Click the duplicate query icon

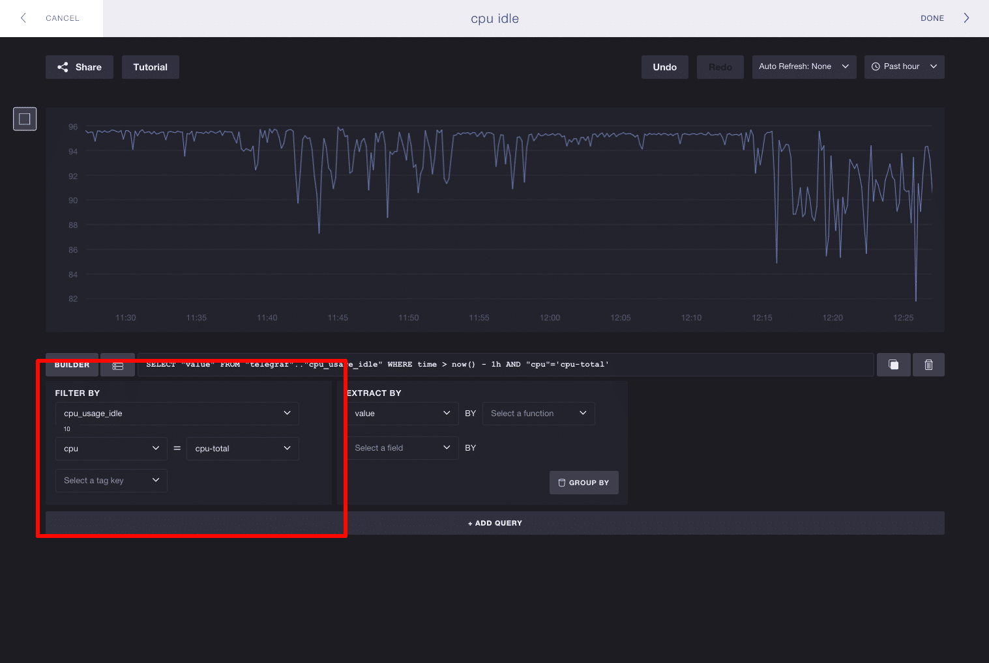893,365
